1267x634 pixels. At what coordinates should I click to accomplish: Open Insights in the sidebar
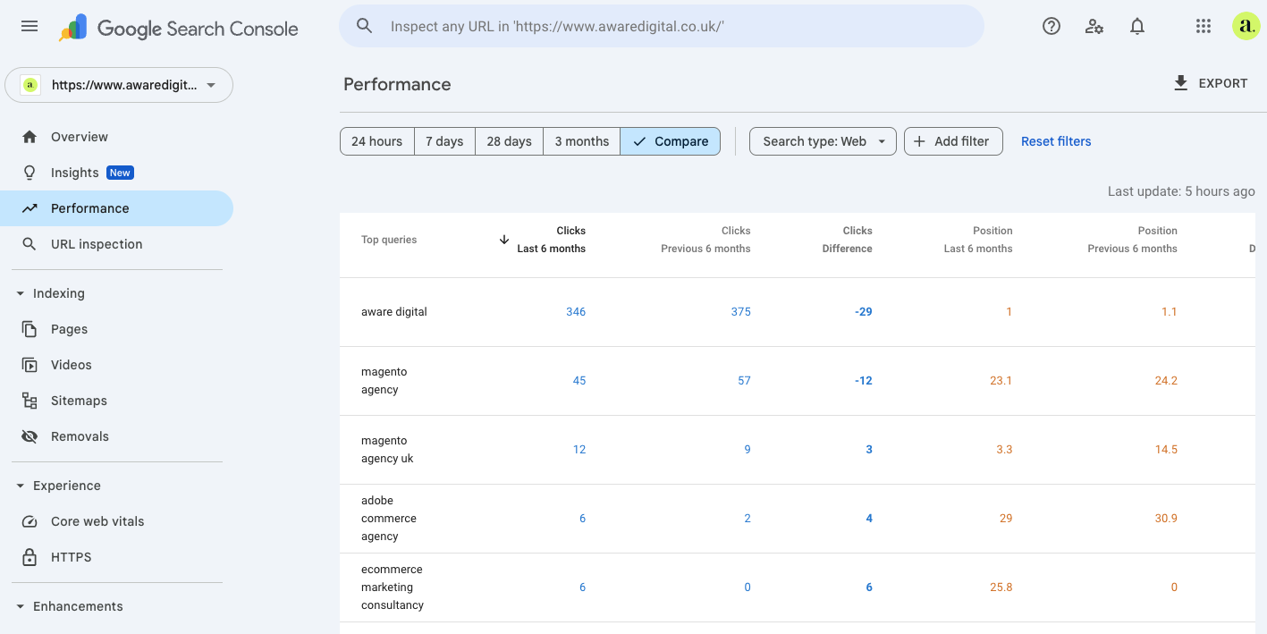click(116, 173)
